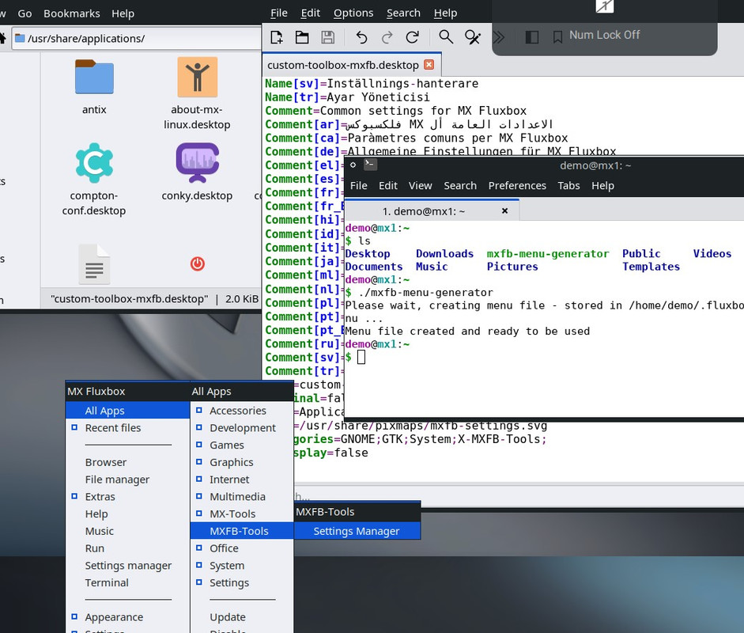Open the terminal Preferences menu
This screenshot has height=633, width=744.
point(517,186)
